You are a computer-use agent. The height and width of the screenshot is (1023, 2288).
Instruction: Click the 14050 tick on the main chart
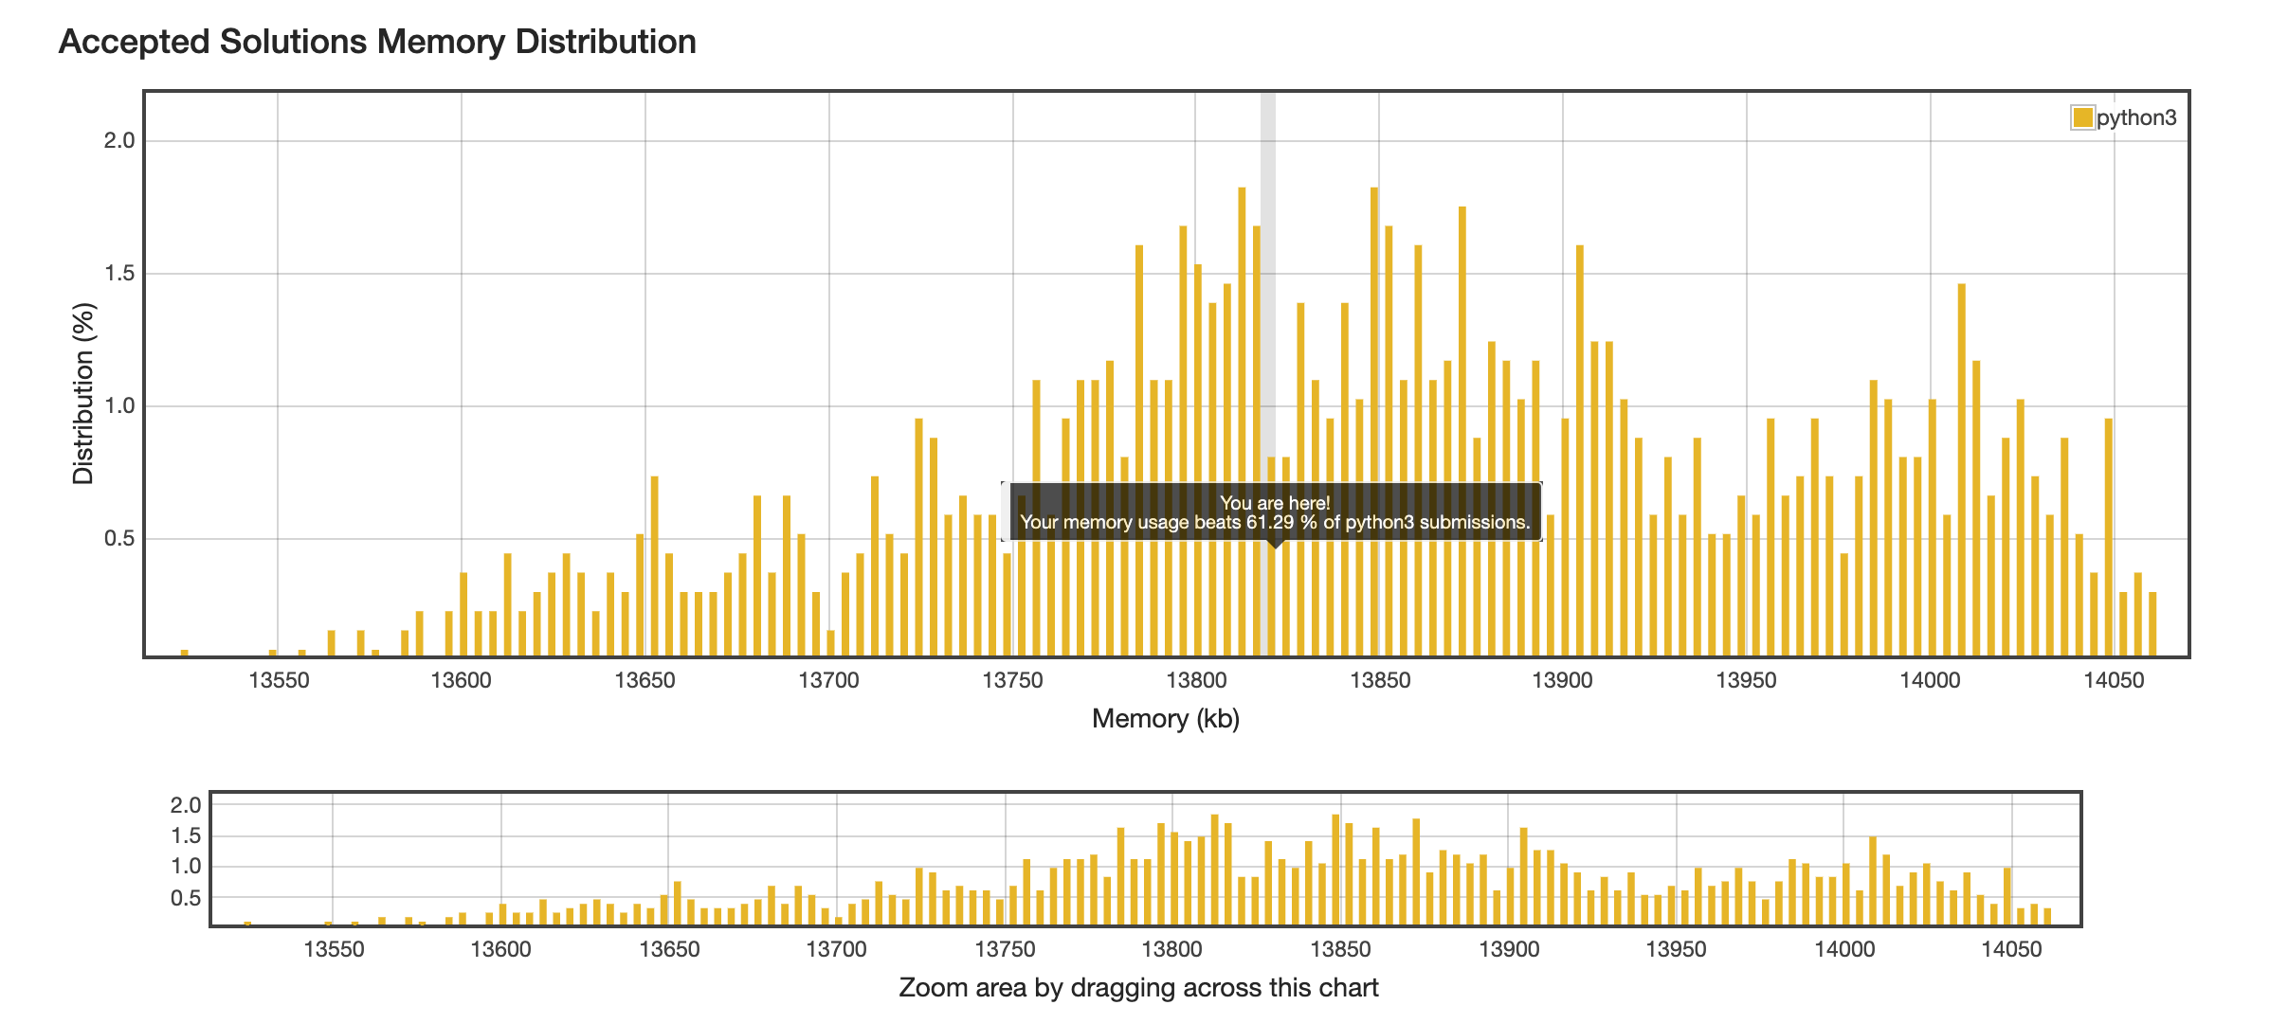click(2115, 680)
